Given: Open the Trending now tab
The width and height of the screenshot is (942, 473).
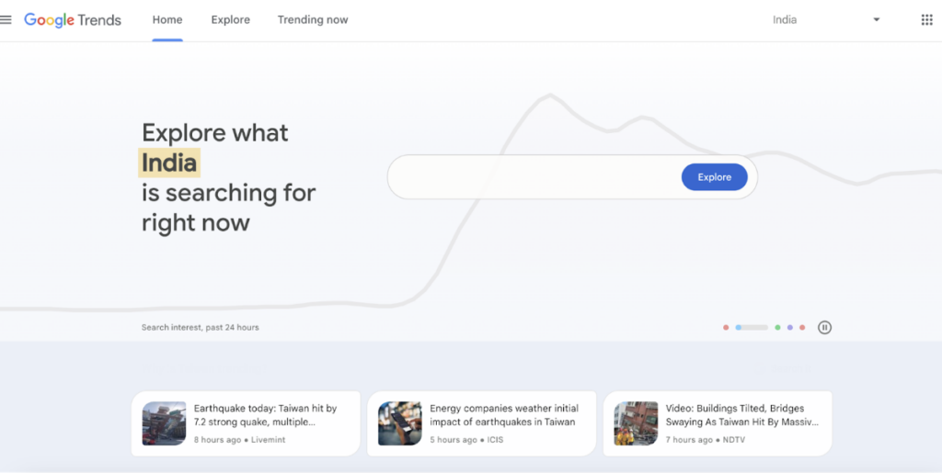Looking at the screenshot, I should (x=313, y=20).
